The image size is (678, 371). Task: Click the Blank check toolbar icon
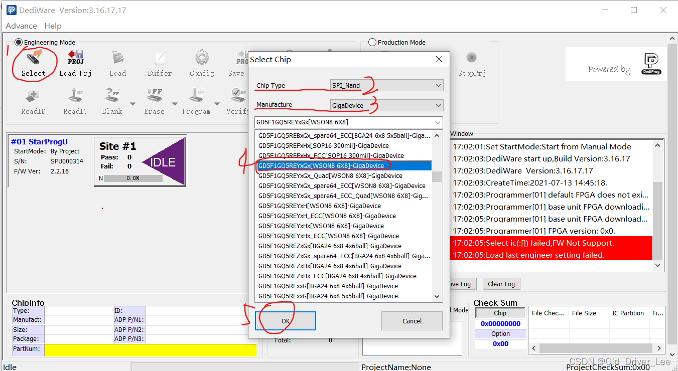(x=112, y=100)
